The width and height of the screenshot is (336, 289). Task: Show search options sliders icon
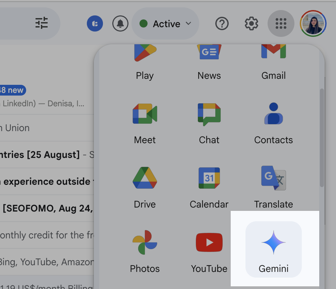coord(42,23)
